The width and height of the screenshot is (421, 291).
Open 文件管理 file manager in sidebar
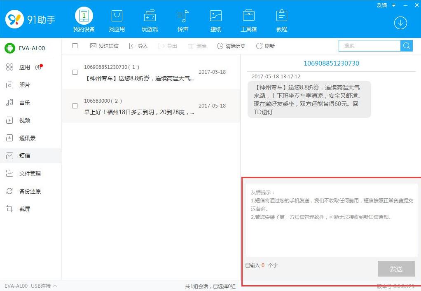[x=30, y=174]
